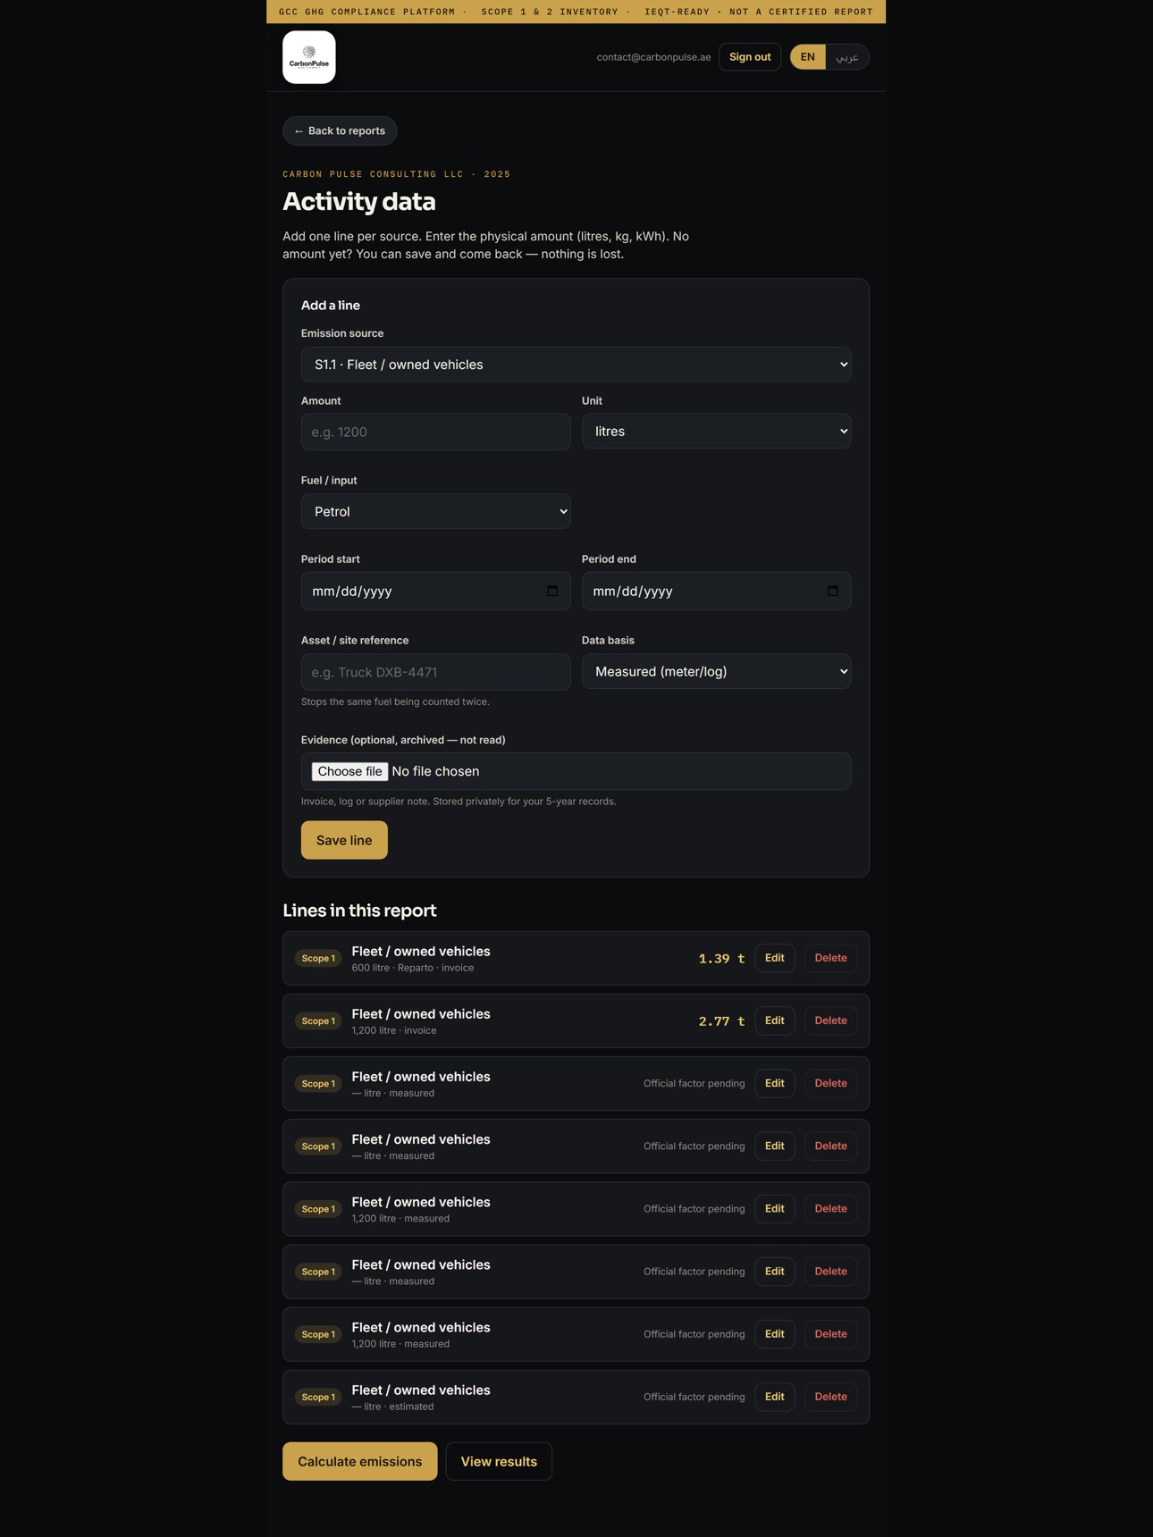Click the Save line button
The width and height of the screenshot is (1153, 1537).
click(x=344, y=840)
